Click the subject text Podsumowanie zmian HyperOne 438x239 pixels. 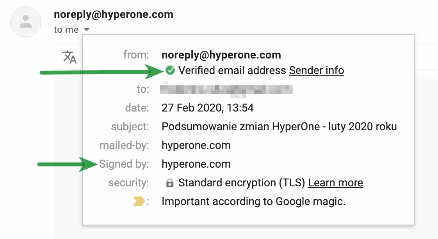pos(279,127)
